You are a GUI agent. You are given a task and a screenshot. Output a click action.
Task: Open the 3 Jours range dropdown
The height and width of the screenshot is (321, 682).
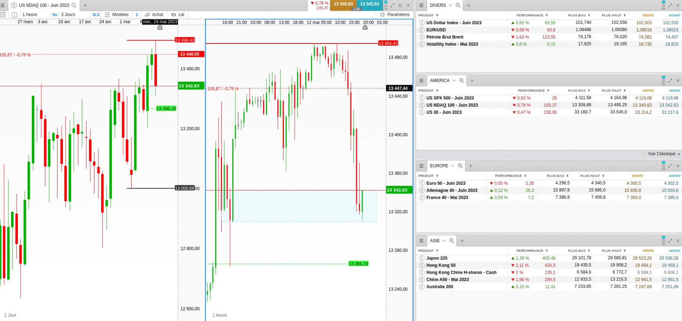coord(75,15)
